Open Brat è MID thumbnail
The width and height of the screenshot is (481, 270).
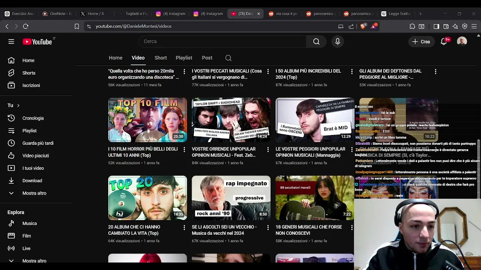(315, 120)
